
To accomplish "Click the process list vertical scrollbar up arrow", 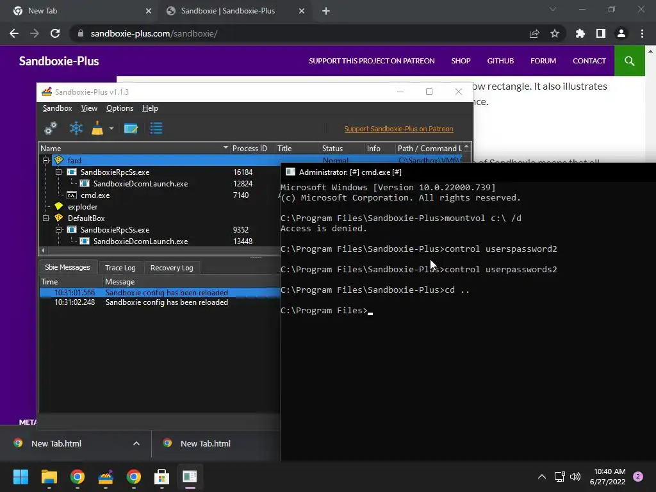I will (x=467, y=147).
